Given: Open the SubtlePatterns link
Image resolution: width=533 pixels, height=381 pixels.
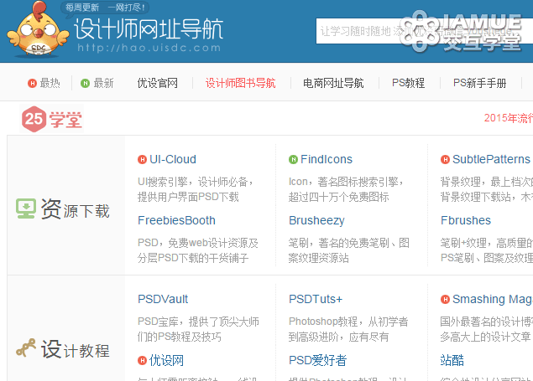Looking at the screenshot, I should (x=491, y=159).
